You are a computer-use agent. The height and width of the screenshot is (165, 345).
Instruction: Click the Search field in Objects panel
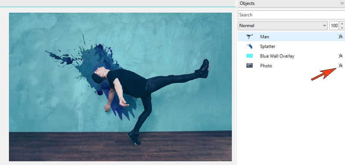(291, 15)
